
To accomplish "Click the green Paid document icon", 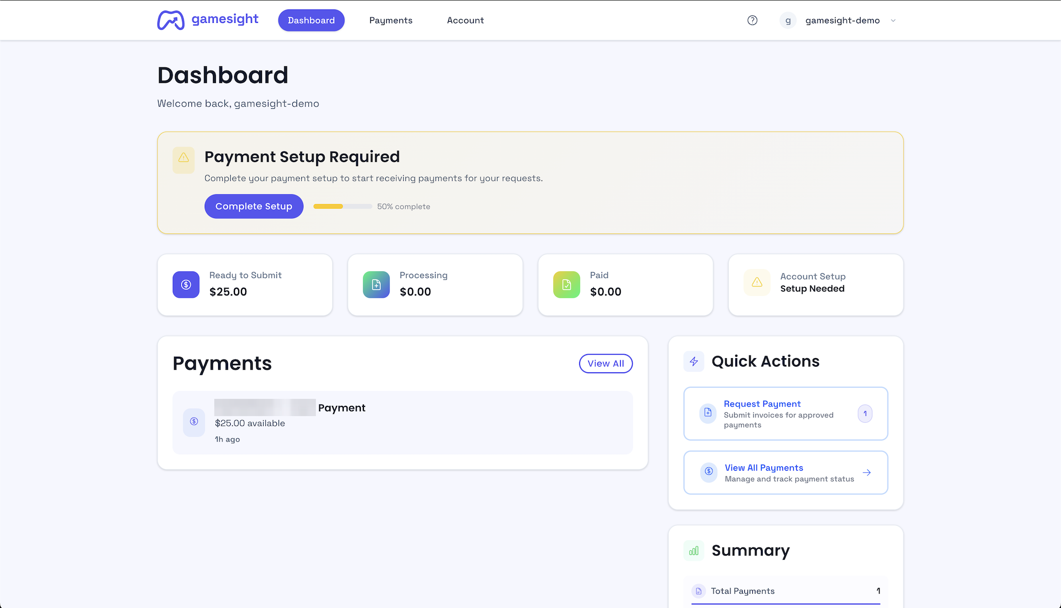I will (x=567, y=284).
